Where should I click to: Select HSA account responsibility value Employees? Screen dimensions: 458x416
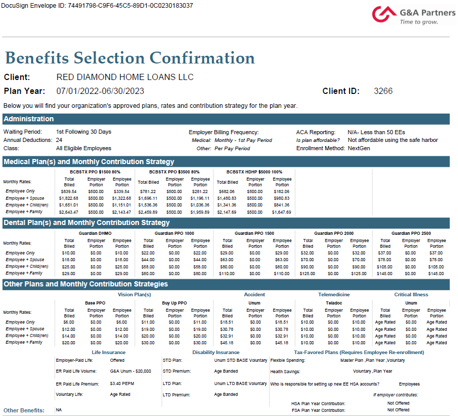pos(409,384)
